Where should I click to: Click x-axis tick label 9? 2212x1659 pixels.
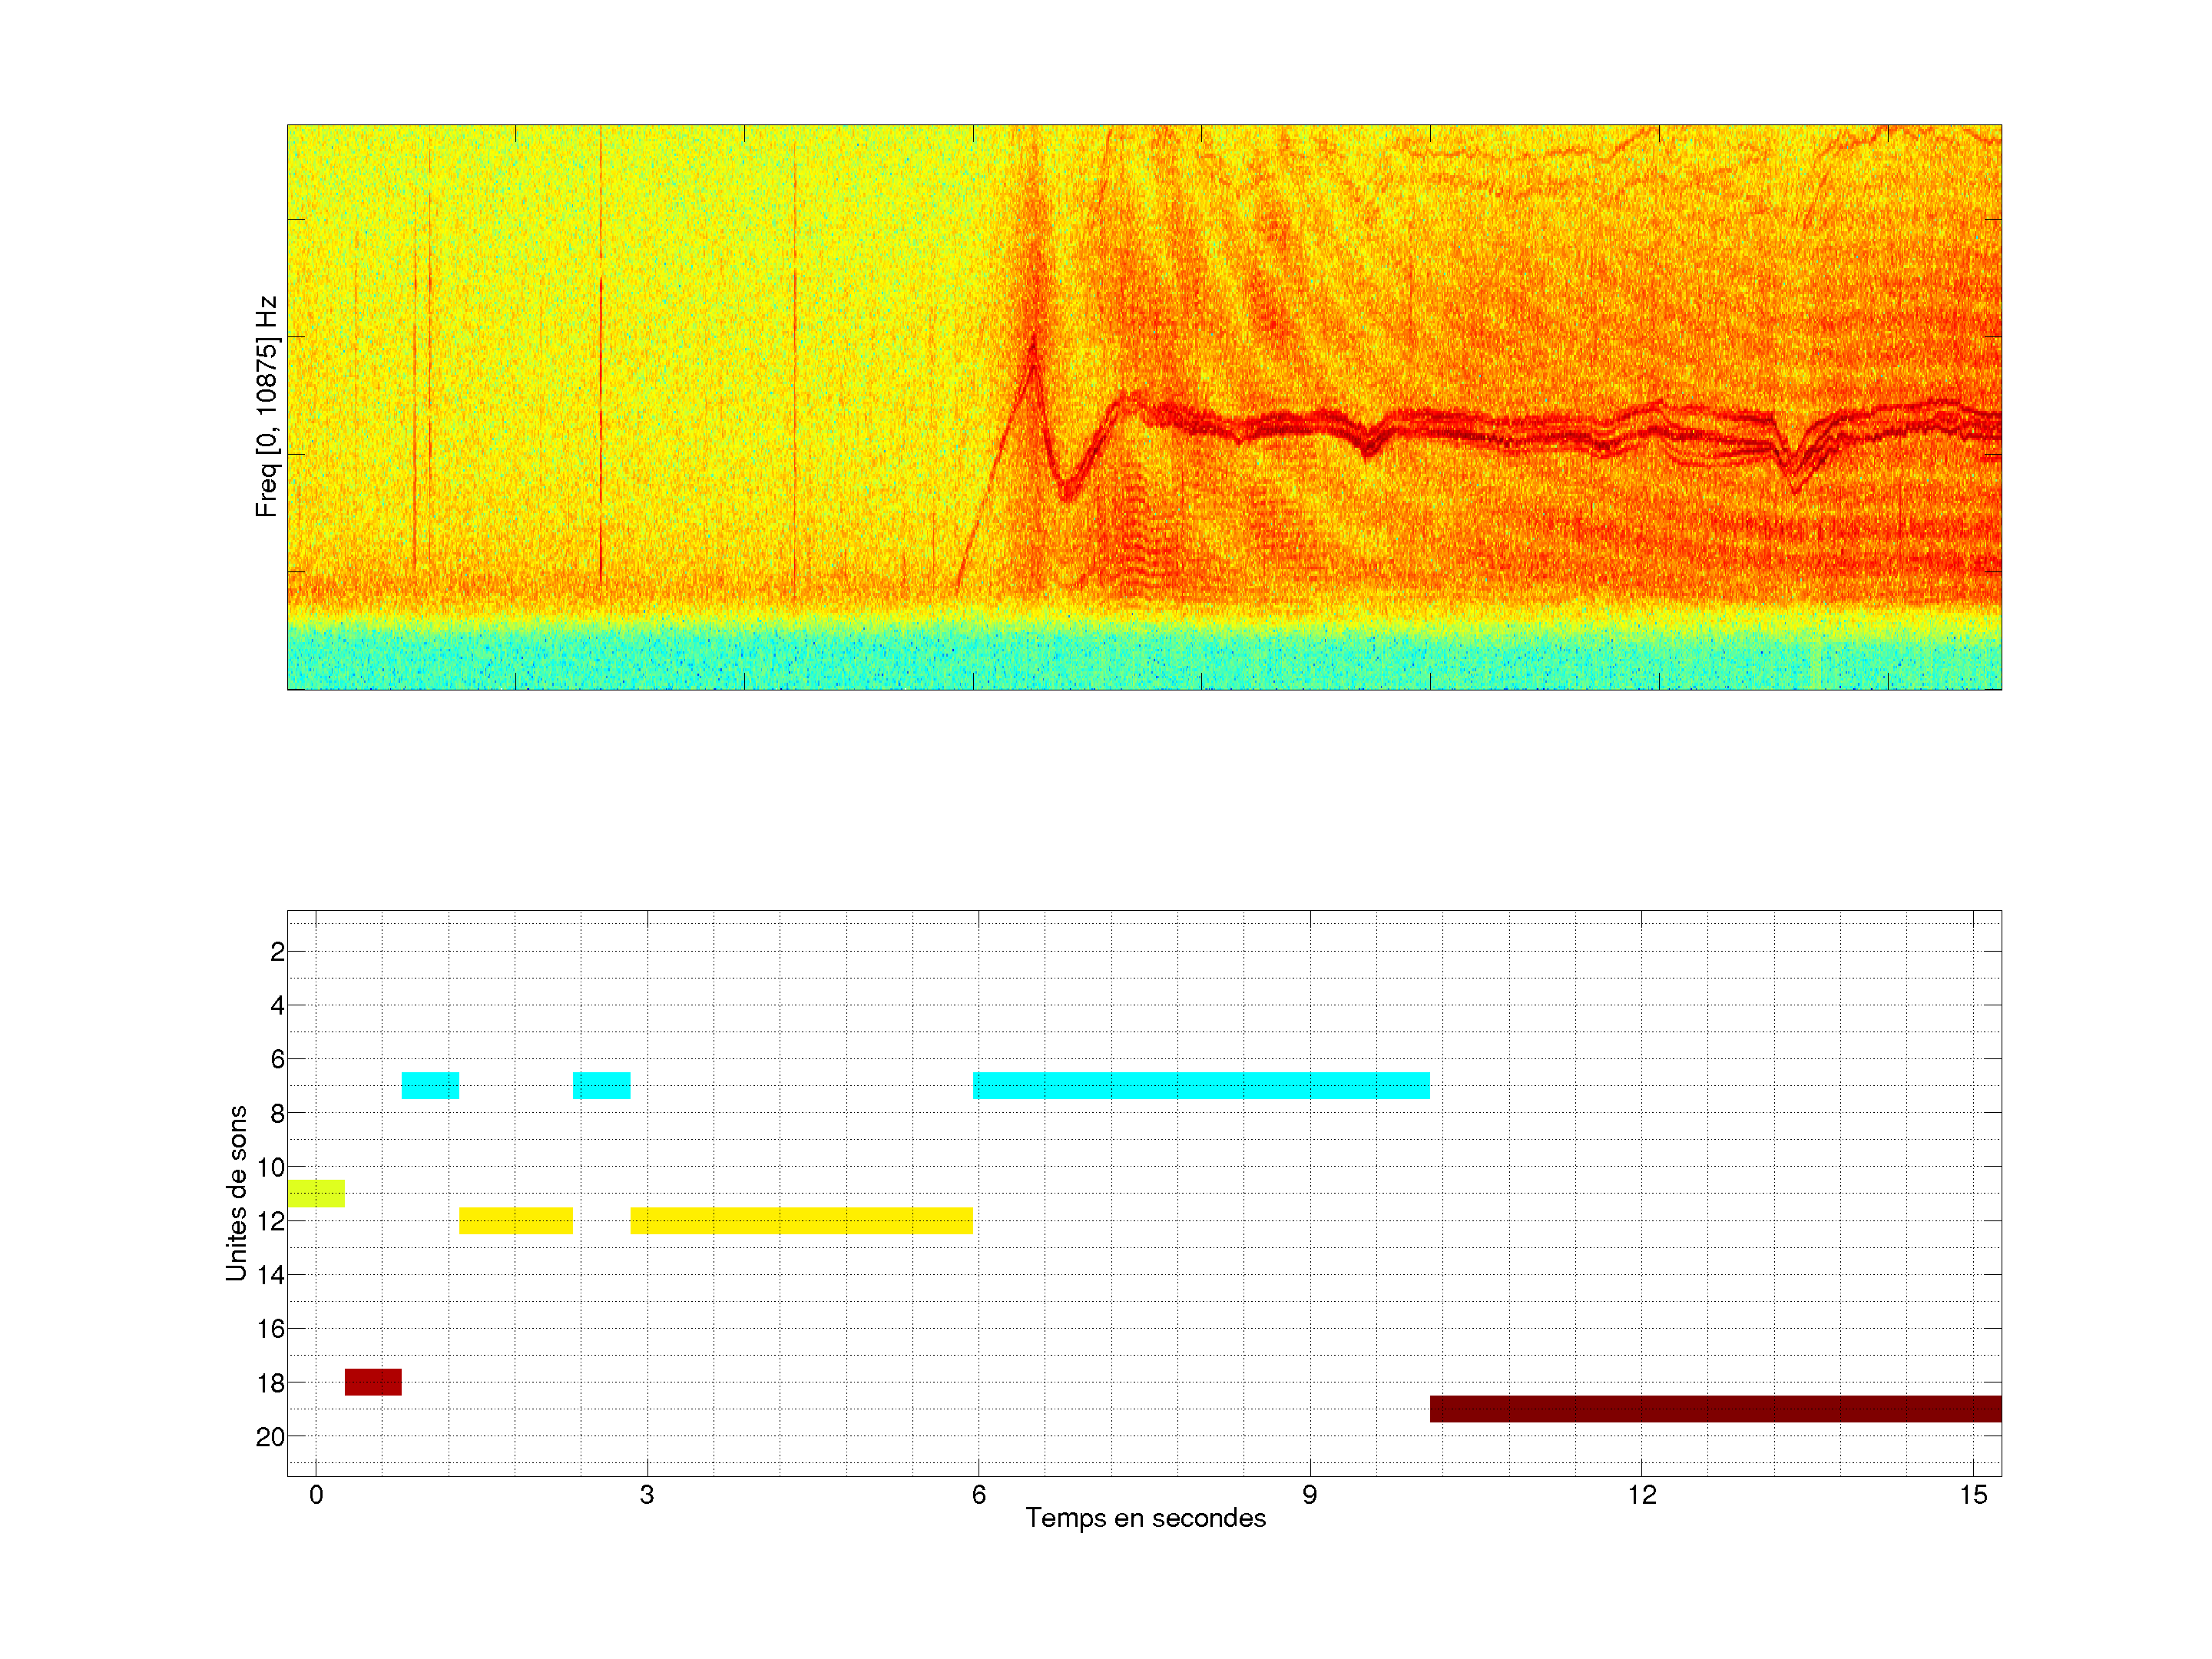point(1309,1495)
